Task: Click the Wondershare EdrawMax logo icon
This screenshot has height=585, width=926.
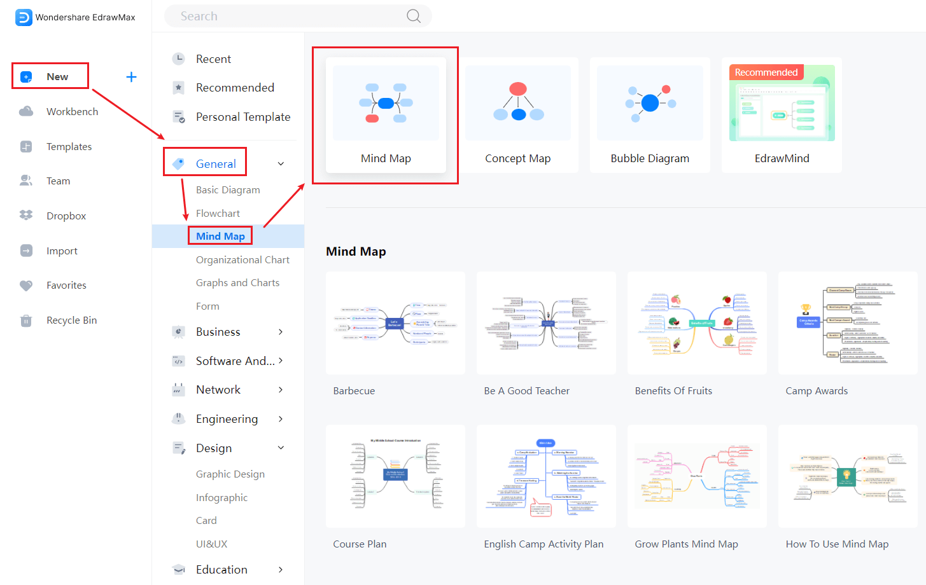Action: click(24, 17)
